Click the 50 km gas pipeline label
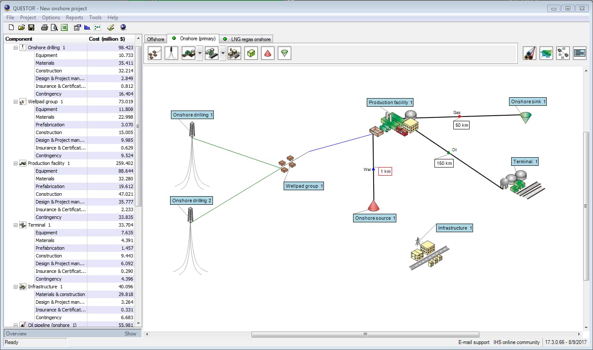 (461, 125)
